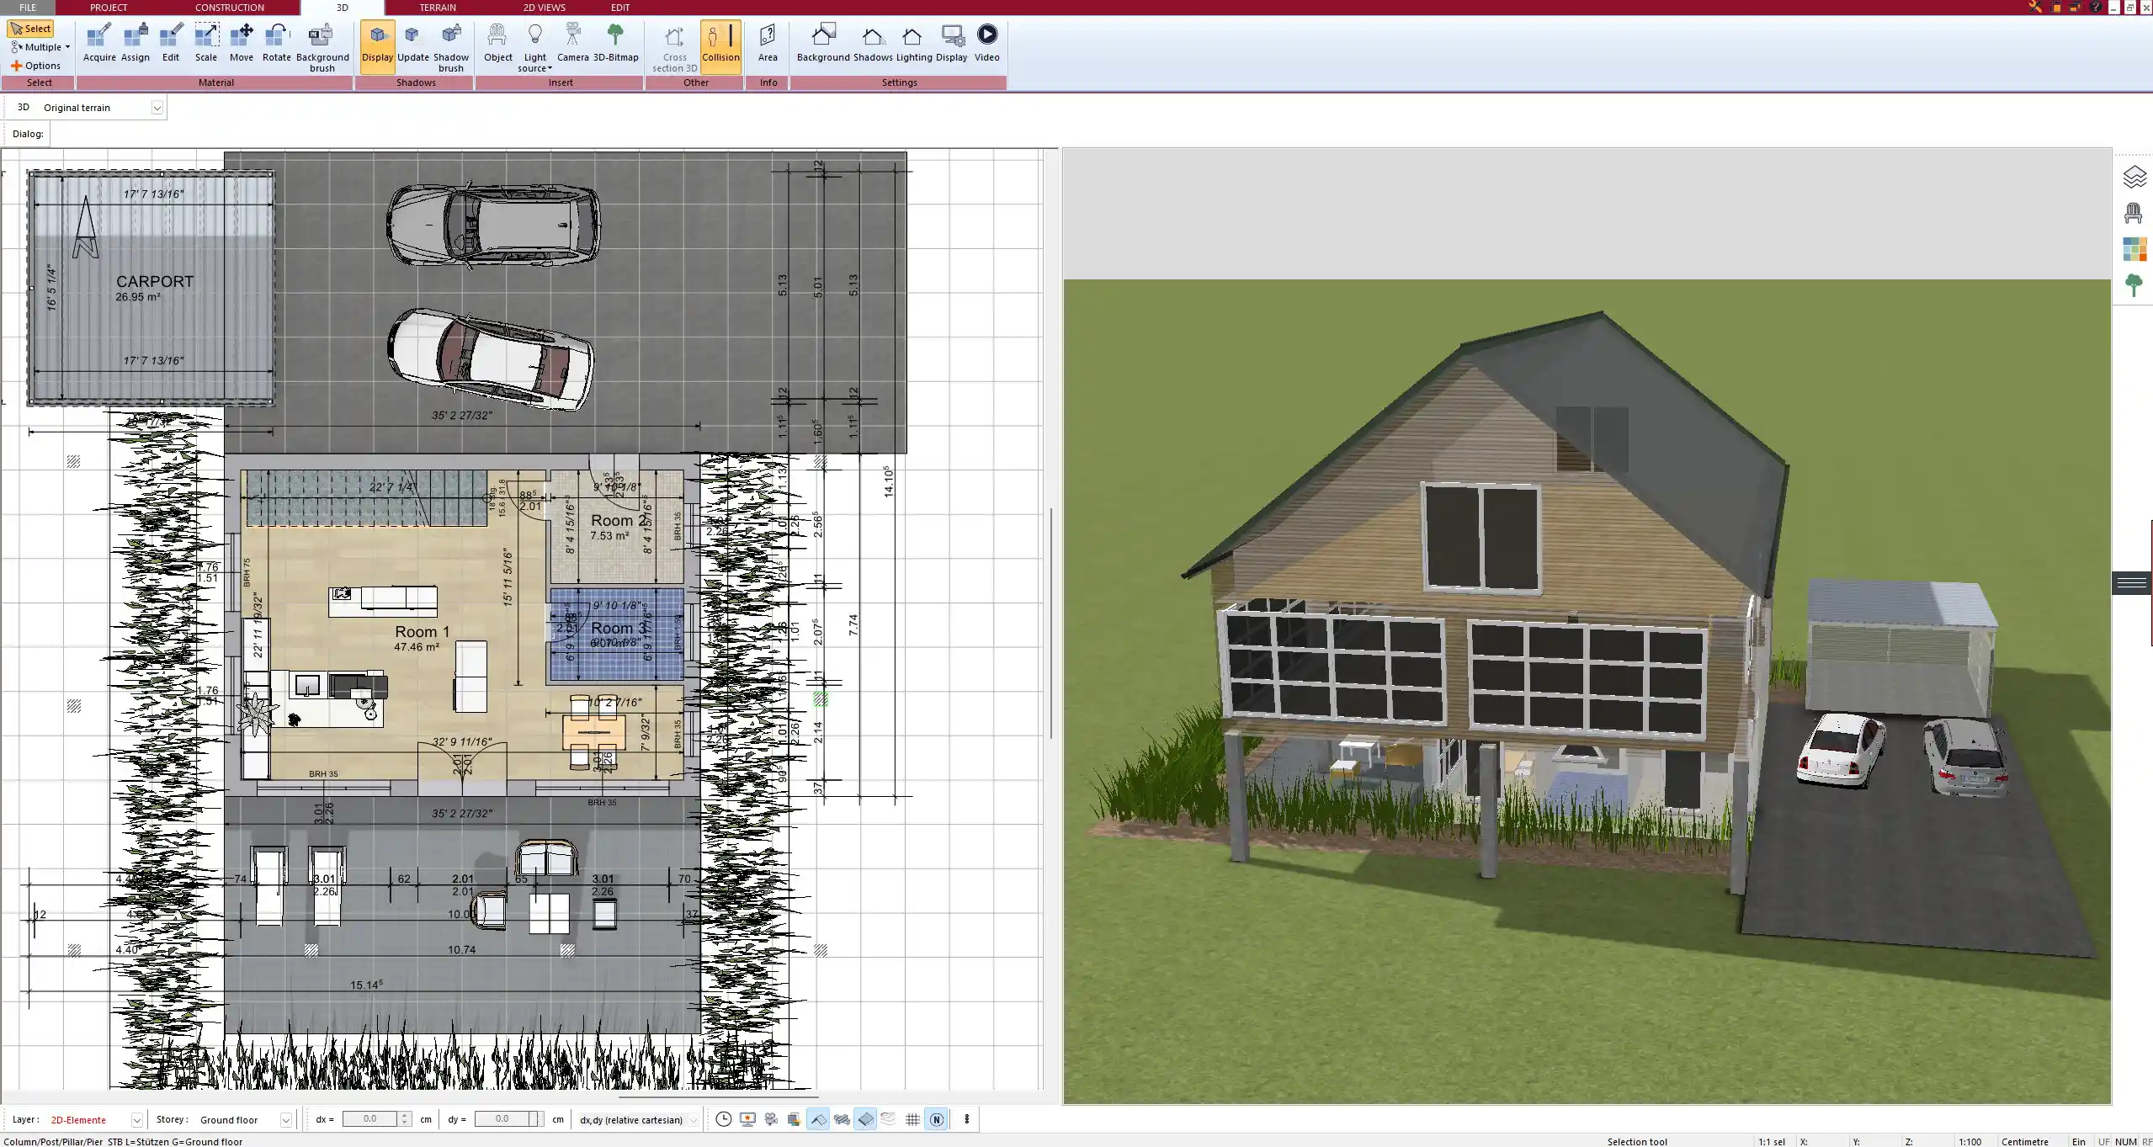The width and height of the screenshot is (2153, 1147).
Task: Toggle the north arrow indicator button
Action: coord(937,1119)
